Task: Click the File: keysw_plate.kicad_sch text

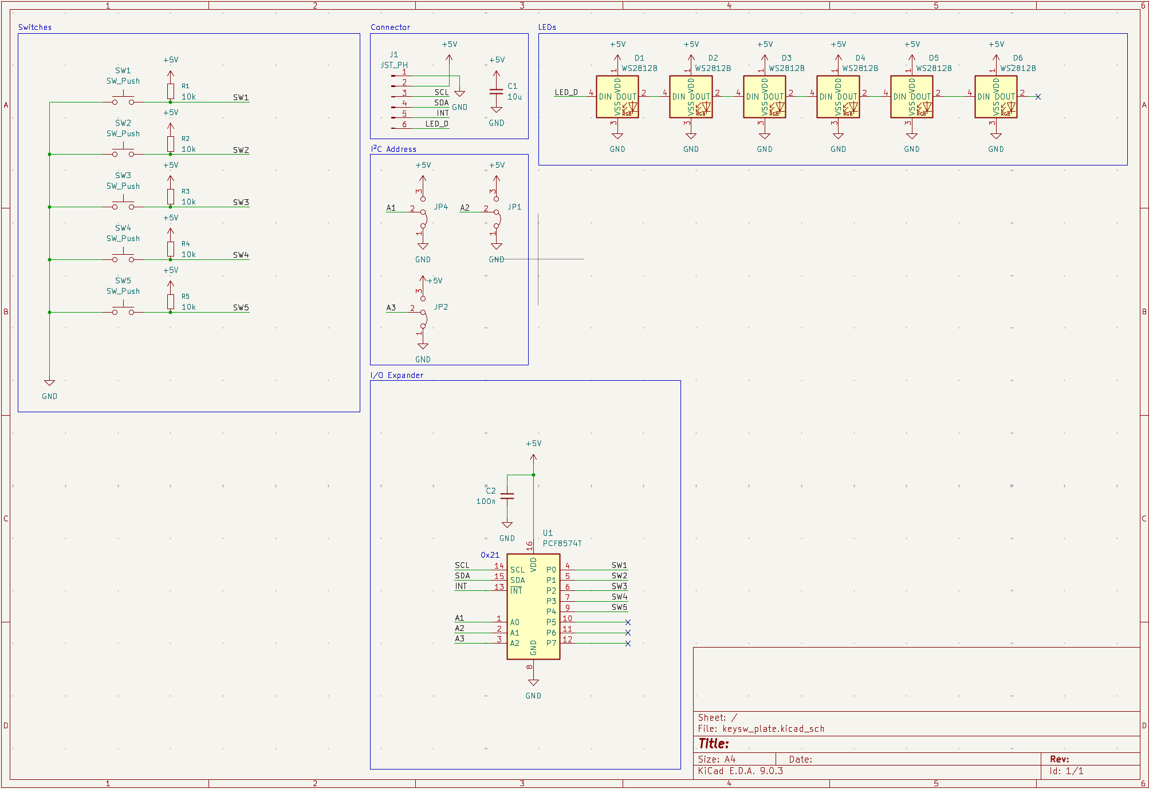Action: pyautogui.click(x=761, y=729)
